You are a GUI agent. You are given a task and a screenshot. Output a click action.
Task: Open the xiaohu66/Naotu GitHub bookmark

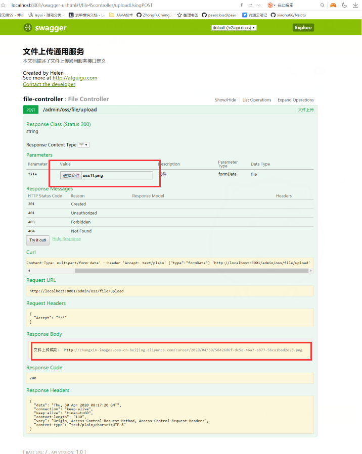coord(288,15)
